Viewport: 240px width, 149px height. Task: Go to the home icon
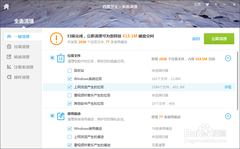click(x=6, y=7)
